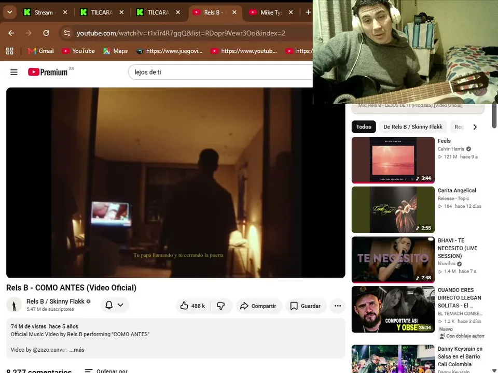This screenshot has width=498, height=373.
Task: Open a new browser tab
Action: tap(308, 12)
